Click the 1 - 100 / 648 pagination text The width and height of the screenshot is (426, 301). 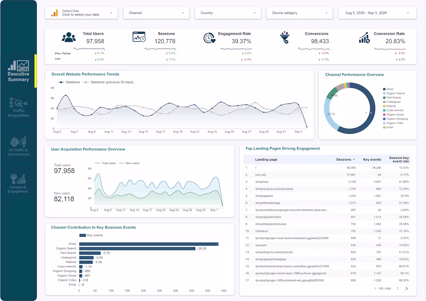tap(382, 289)
